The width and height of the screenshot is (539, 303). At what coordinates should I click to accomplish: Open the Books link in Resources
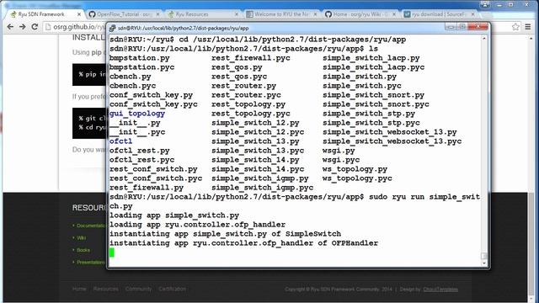(x=83, y=250)
